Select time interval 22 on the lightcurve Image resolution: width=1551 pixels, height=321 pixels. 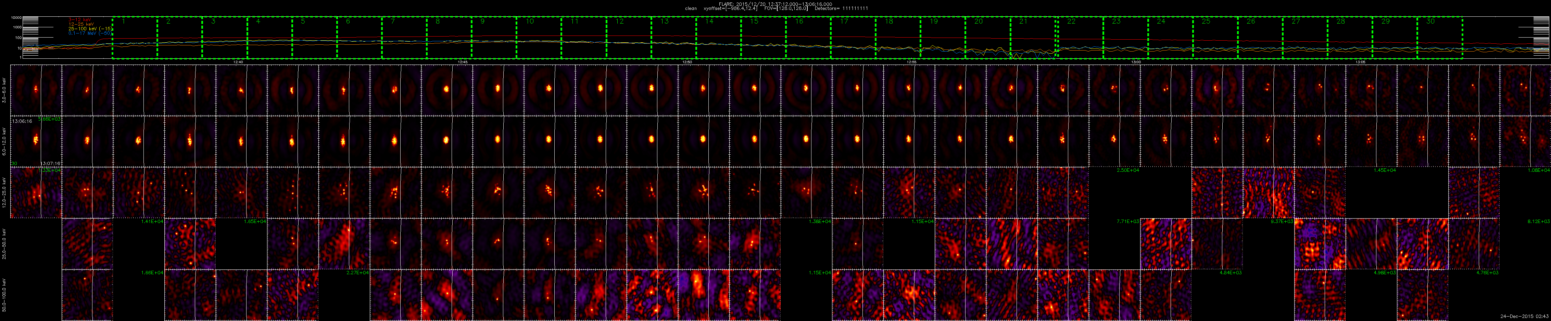point(1080,37)
